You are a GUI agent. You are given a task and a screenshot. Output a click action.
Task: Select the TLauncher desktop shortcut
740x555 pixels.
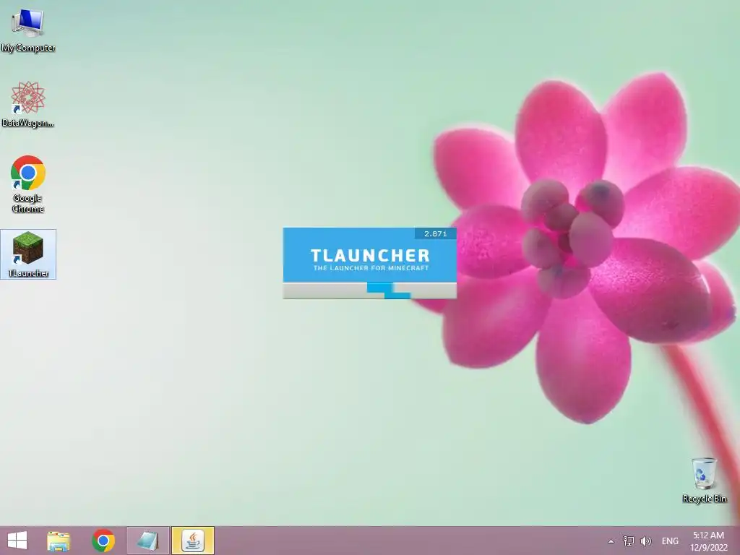pyautogui.click(x=28, y=254)
